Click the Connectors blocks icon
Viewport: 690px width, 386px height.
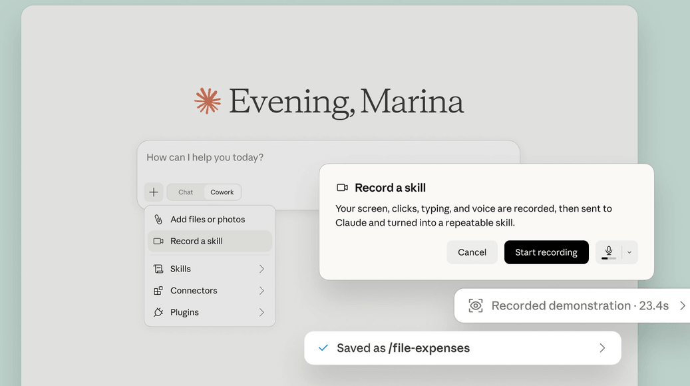coord(158,290)
